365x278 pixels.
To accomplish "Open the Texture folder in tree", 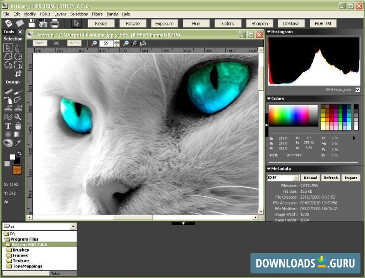I will pyautogui.click(x=21, y=261).
